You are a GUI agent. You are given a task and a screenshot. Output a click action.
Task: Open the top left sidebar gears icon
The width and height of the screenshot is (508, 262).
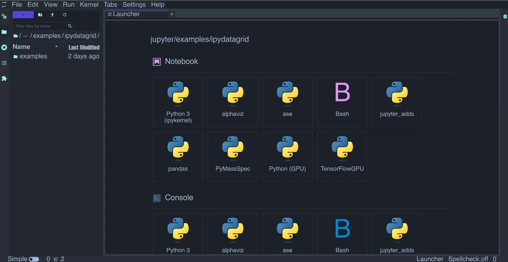[4, 16]
